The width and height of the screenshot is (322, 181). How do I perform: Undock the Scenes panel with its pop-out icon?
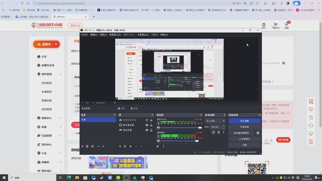pyautogui.click(x=115, y=115)
